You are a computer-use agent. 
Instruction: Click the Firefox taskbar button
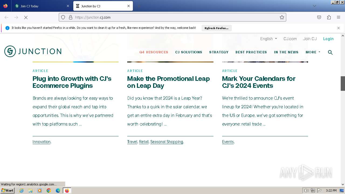click(x=67, y=190)
